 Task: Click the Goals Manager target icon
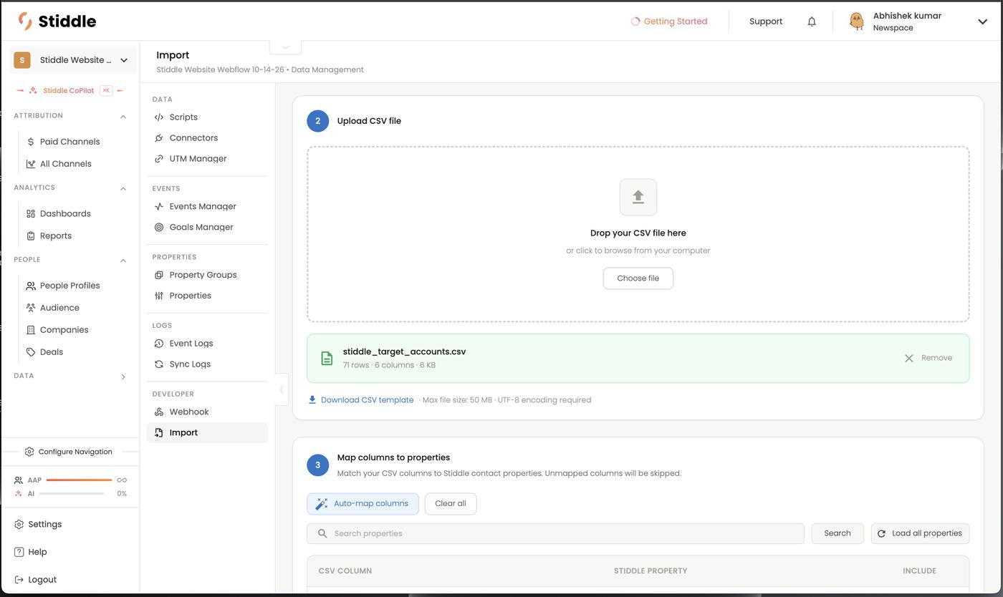click(x=159, y=227)
